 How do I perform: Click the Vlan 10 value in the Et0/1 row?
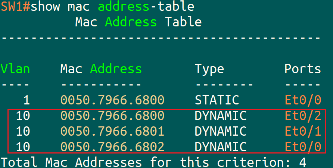coord(23,131)
